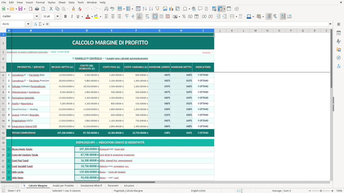Viewport: 344px width, 193px height.
Task: Open the Function Wizard fx icon
Action: 36,24
